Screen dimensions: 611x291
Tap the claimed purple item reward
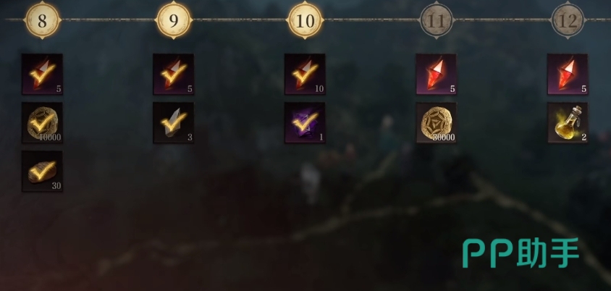pyautogui.click(x=305, y=123)
